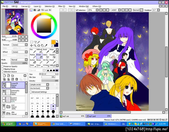The height and width of the screenshot is (132, 169).
Task: Expand Advanced Settings checkbox
Action: click(30, 92)
